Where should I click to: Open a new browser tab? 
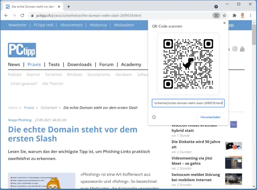69,6
